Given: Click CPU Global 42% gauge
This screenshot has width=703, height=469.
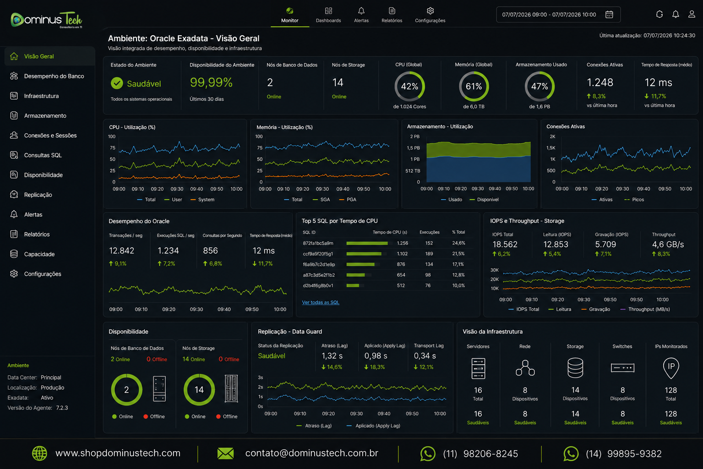Looking at the screenshot, I should point(409,87).
